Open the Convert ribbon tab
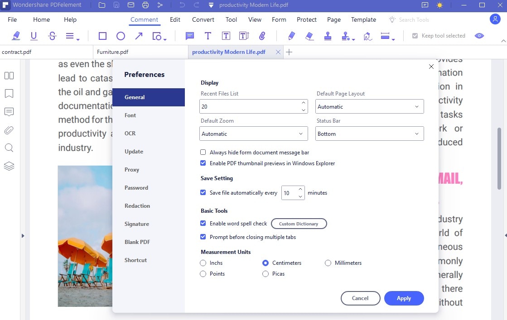 tap(203, 20)
